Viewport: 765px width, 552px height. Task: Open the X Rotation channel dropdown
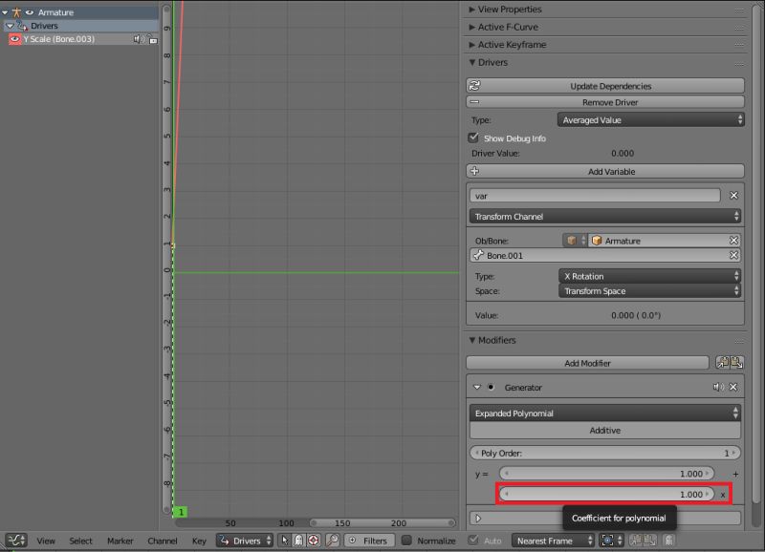650,276
